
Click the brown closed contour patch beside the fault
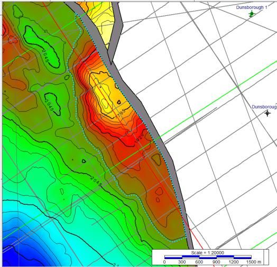(x=156, y=159)
